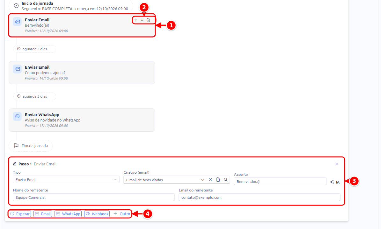381x229 pixels.
Task: Clear the selected Criativo (email) value
Action: click(x=210, y=180)
